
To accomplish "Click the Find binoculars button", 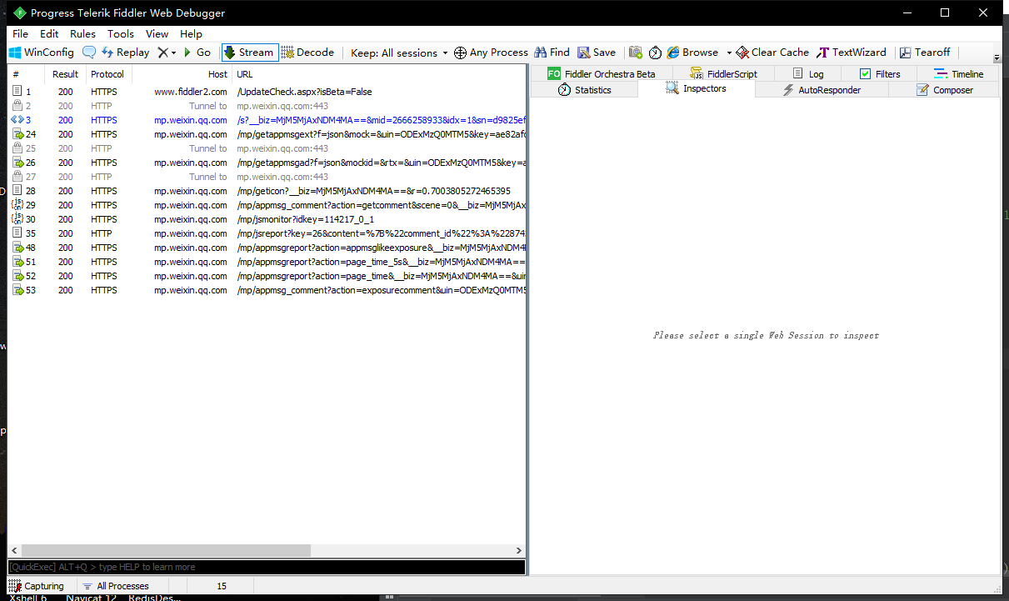I will [552, 53].
